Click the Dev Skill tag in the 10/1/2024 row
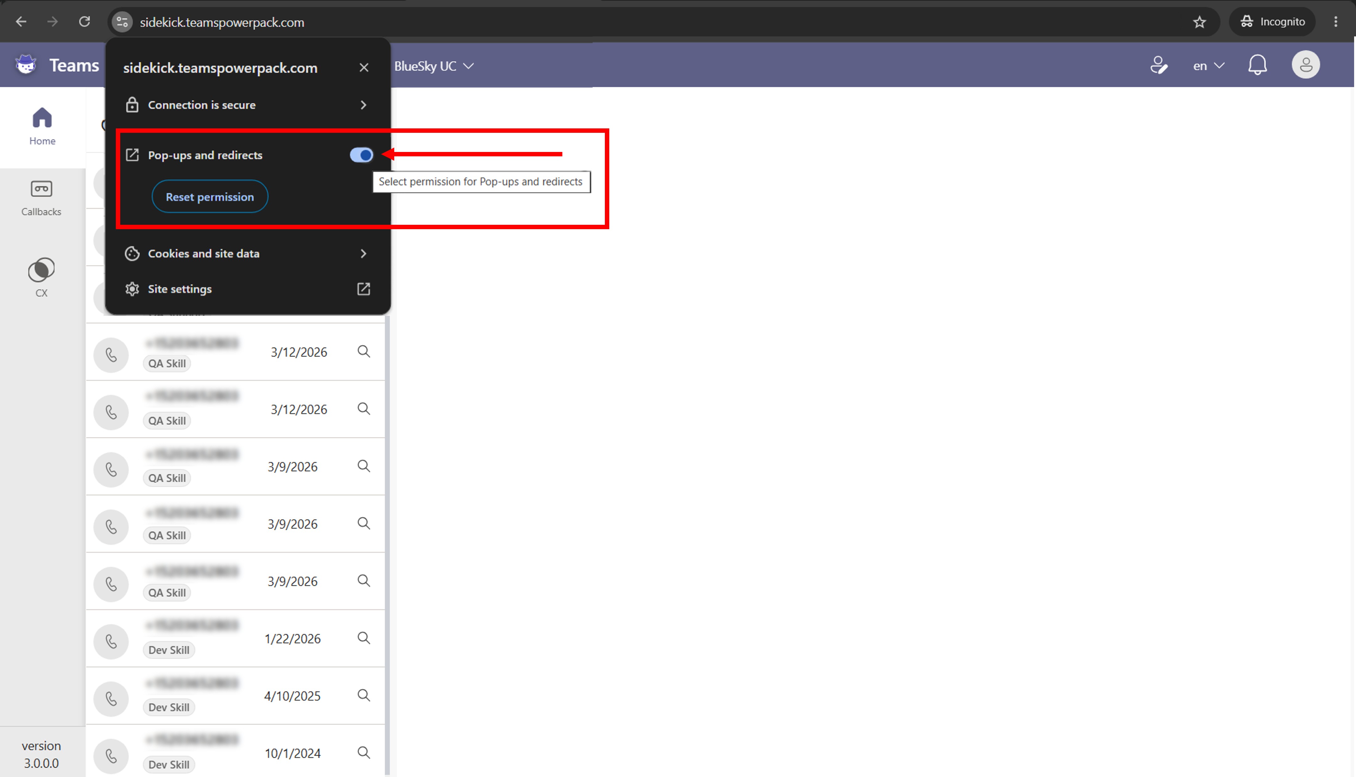Screen dimensions: 1356x777 click(x=169, y=765)
